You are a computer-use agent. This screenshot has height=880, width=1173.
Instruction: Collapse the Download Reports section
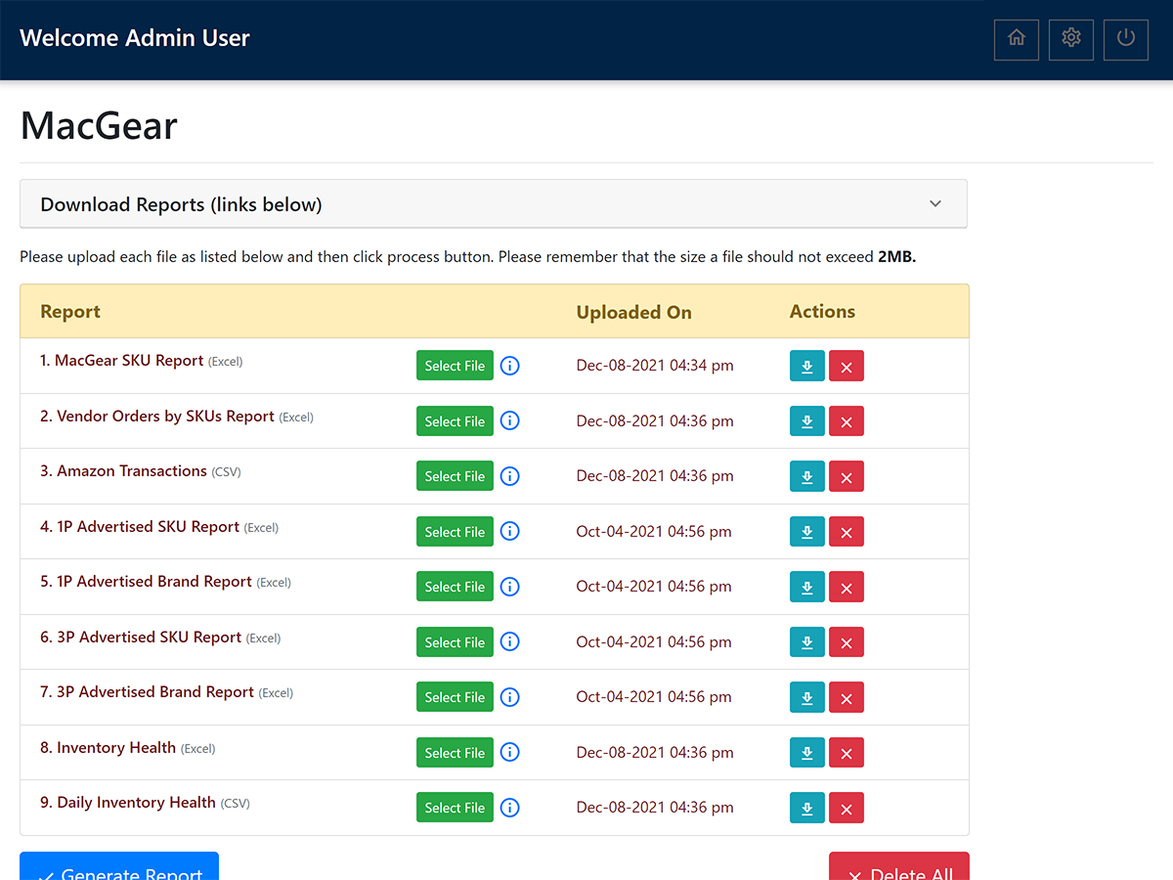click(x=935, y=203)
